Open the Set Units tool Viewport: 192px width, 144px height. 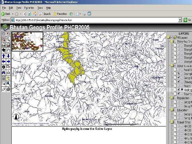(4, 78)
